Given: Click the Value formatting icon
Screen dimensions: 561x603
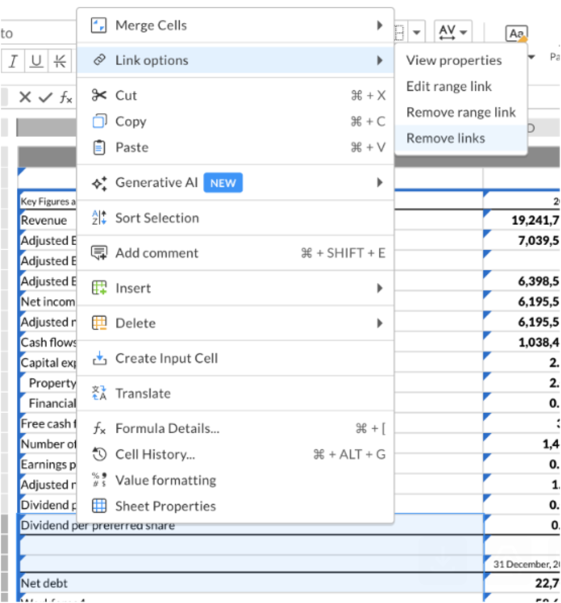Looking at the screenshot, I should tap(99, 480).
